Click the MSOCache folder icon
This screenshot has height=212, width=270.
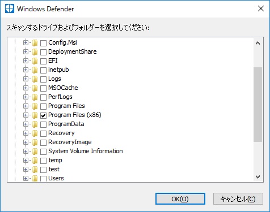[x=35, y=88]
